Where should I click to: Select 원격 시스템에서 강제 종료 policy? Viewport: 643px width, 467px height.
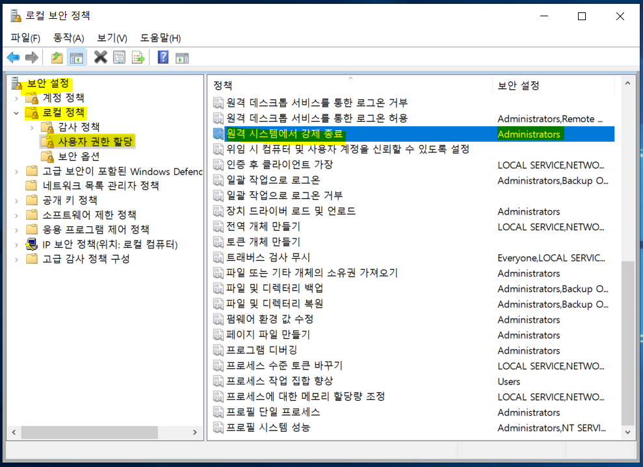413,134
